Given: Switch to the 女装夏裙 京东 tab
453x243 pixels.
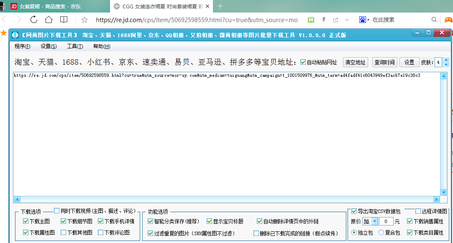Looking at the screenshot, I should pos(55,6).
